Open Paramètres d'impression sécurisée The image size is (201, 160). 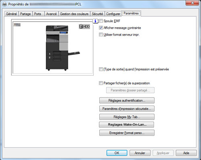[x=127, y=109]
